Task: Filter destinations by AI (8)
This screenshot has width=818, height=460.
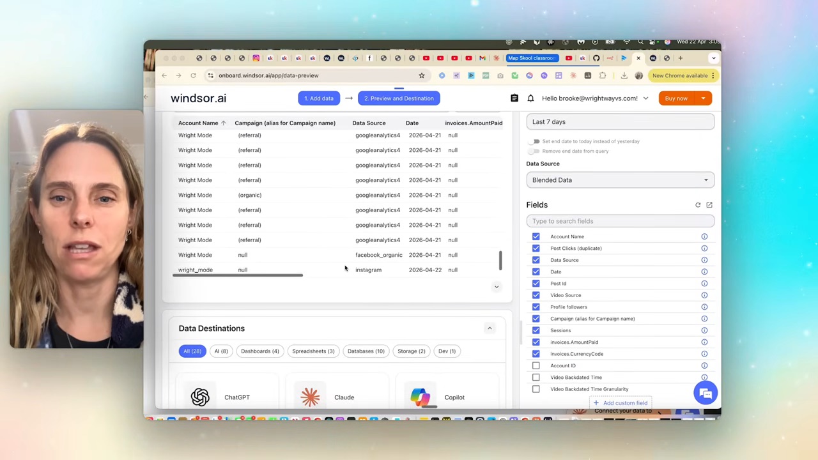Action: [221, 351]
